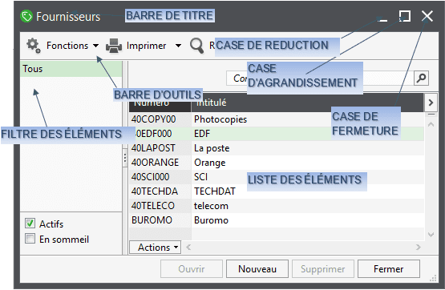
Task: Maximize the Fournisseurs window
Action: pyautogui.click(x=405, y=16)
